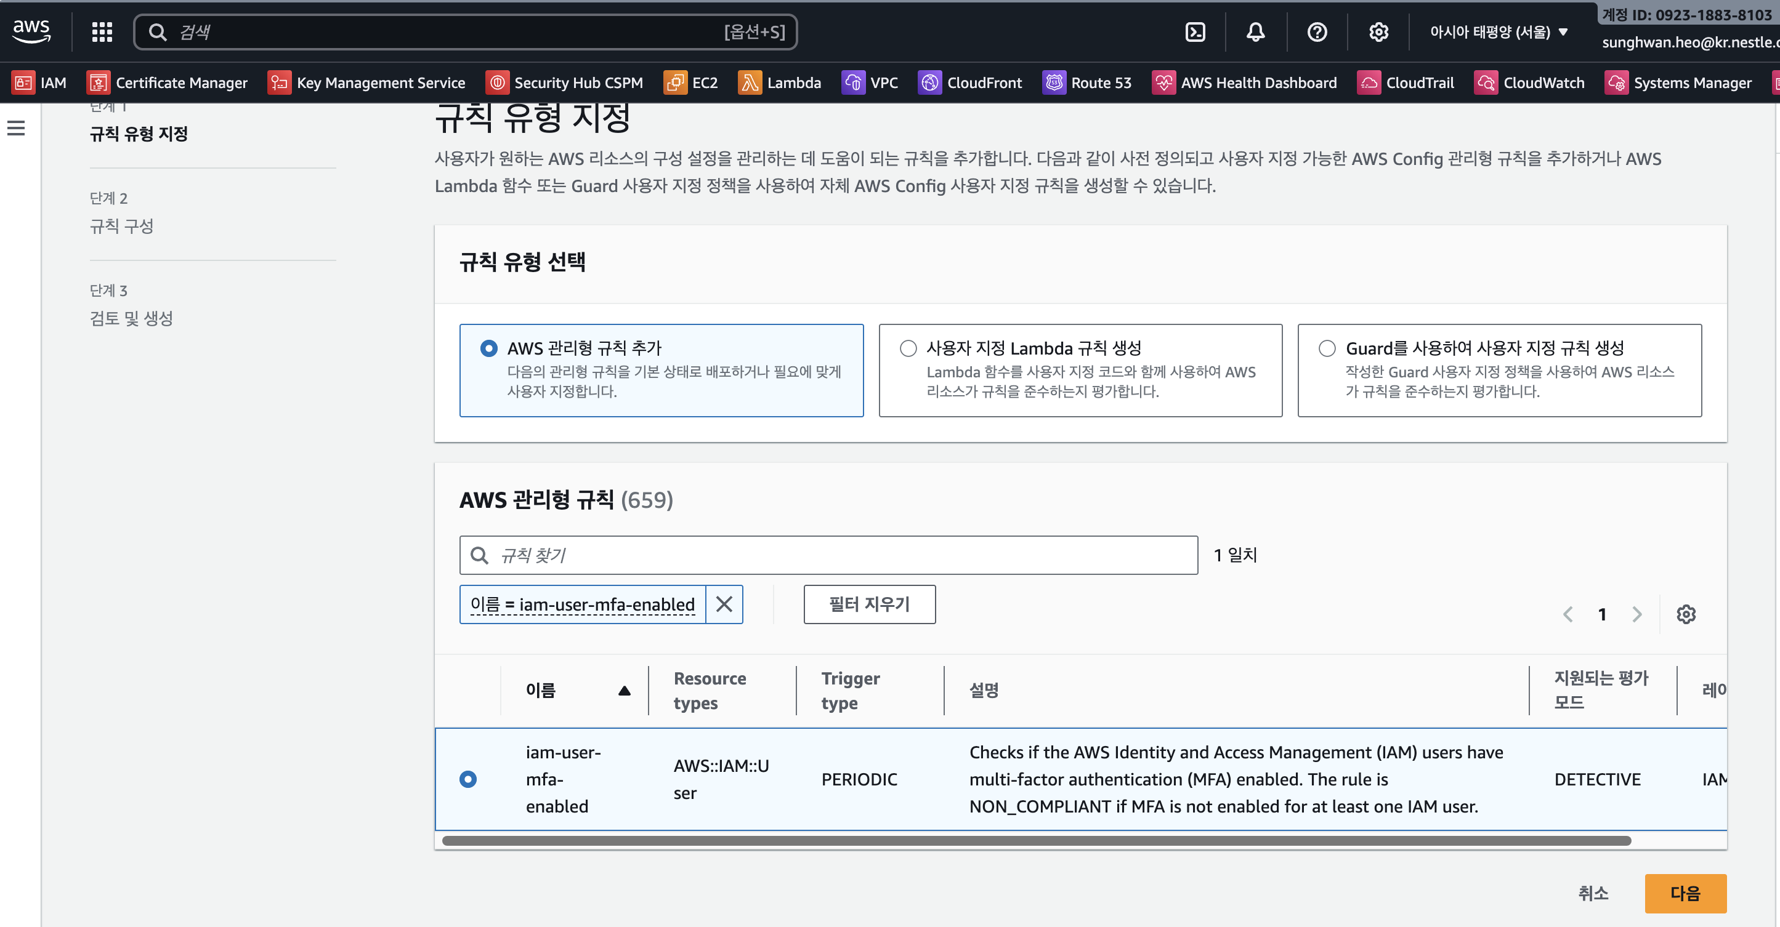1780x927 pixels.
Task: Click the PERIODIC trigger type cell
Action: tap(859, 779)
